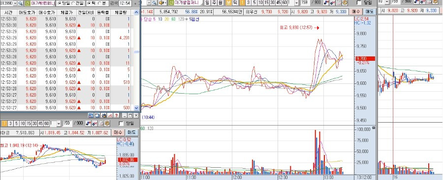Switch to the 30-minute interval in middle chart
Screen dimensions: 443x180
pos(272,2)
